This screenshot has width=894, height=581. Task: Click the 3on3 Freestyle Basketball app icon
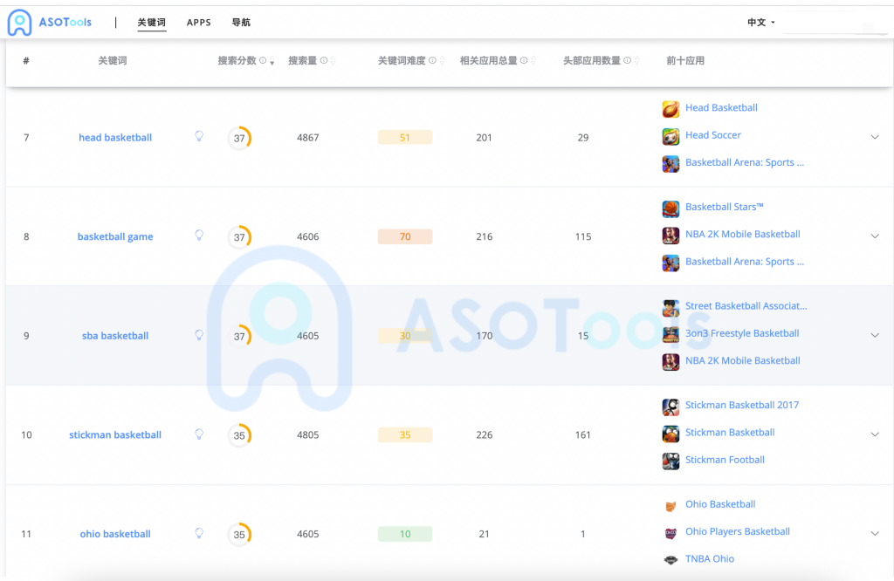tap(670, 335)
